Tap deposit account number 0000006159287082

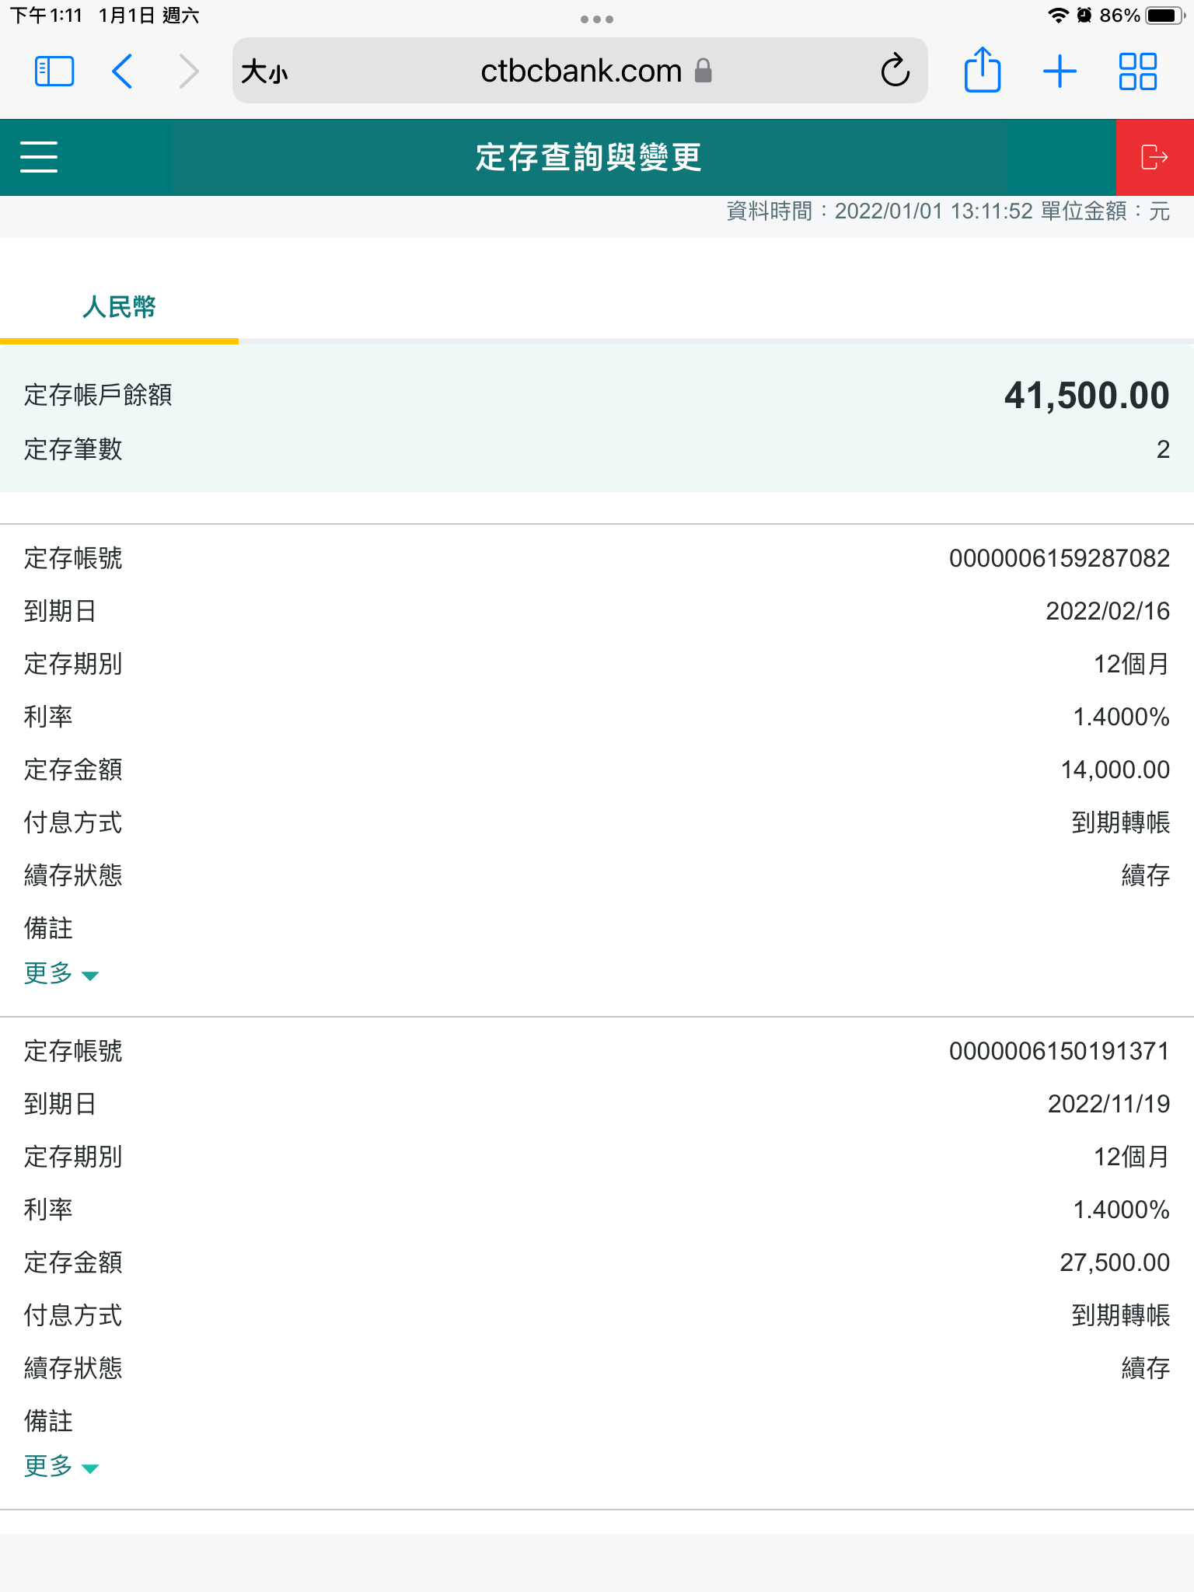click(x=1059, y=558)
